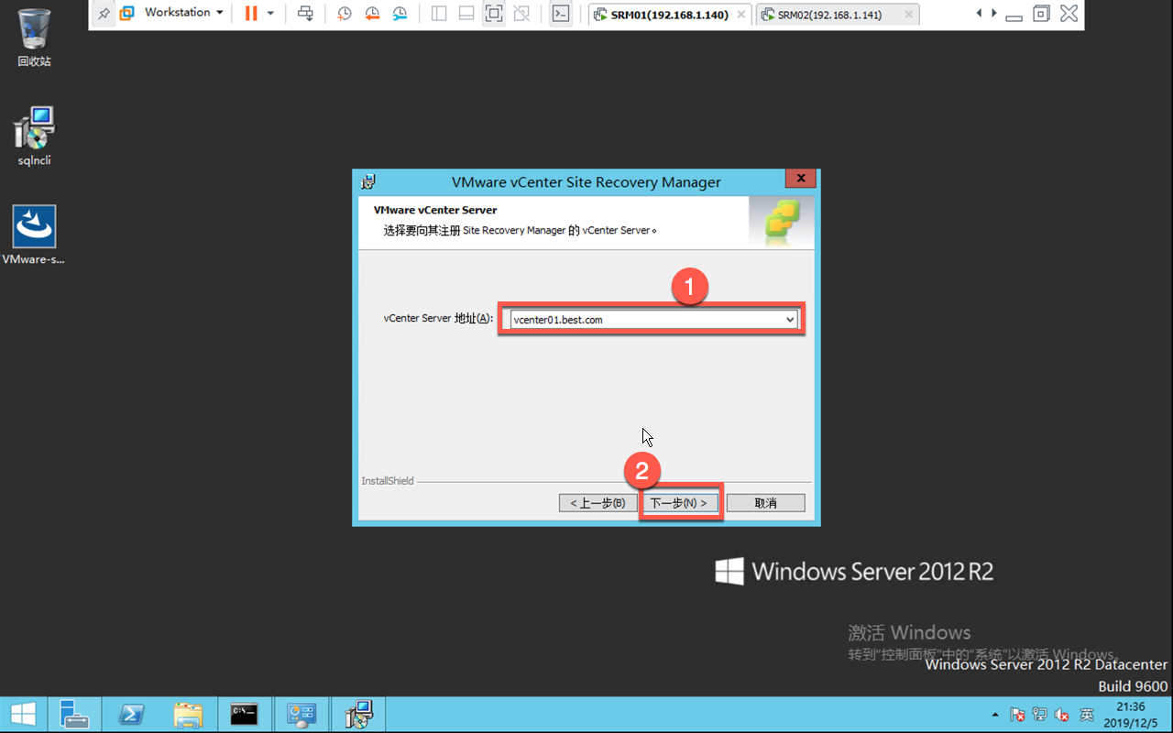Click the VMware Workstation logo icon

[127, 14]
